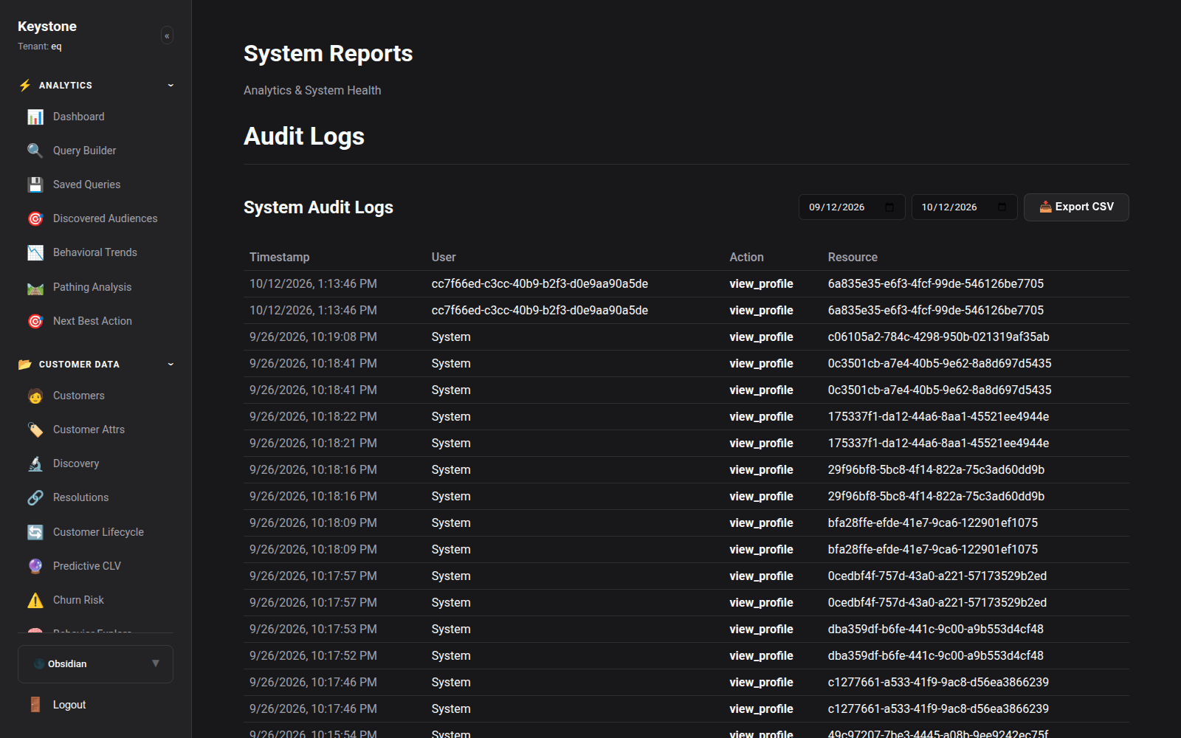
Task: Click the Logout door icon
Action: pos(35,705)
